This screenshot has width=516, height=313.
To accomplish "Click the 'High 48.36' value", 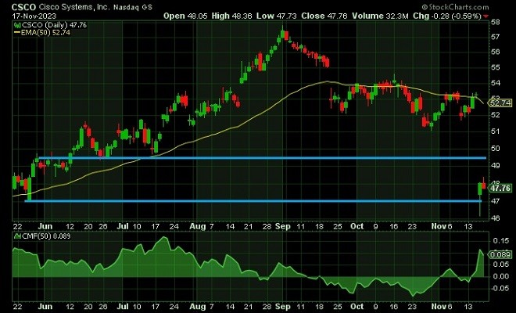I will (x=232, y=16).
